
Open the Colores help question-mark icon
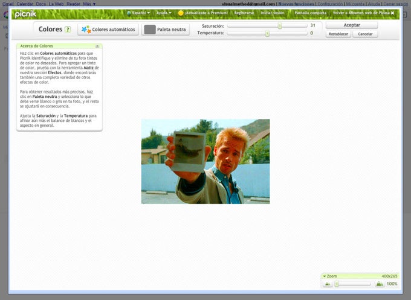point(68,30)
